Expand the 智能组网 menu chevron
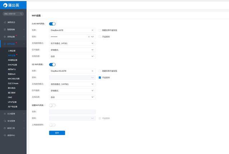The image size is (229, 154). (x=24, y=29)
